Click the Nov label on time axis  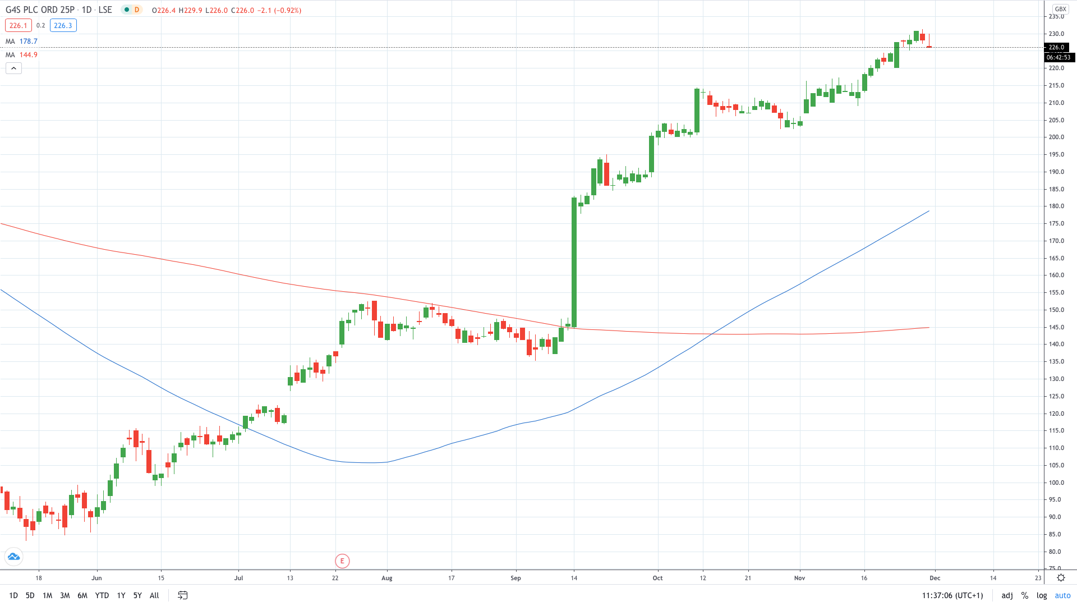click(x=799, y=578)
